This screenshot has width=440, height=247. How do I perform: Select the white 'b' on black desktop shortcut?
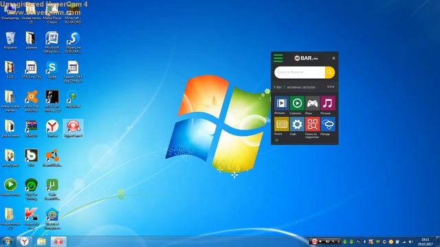(x=31, y=158)
